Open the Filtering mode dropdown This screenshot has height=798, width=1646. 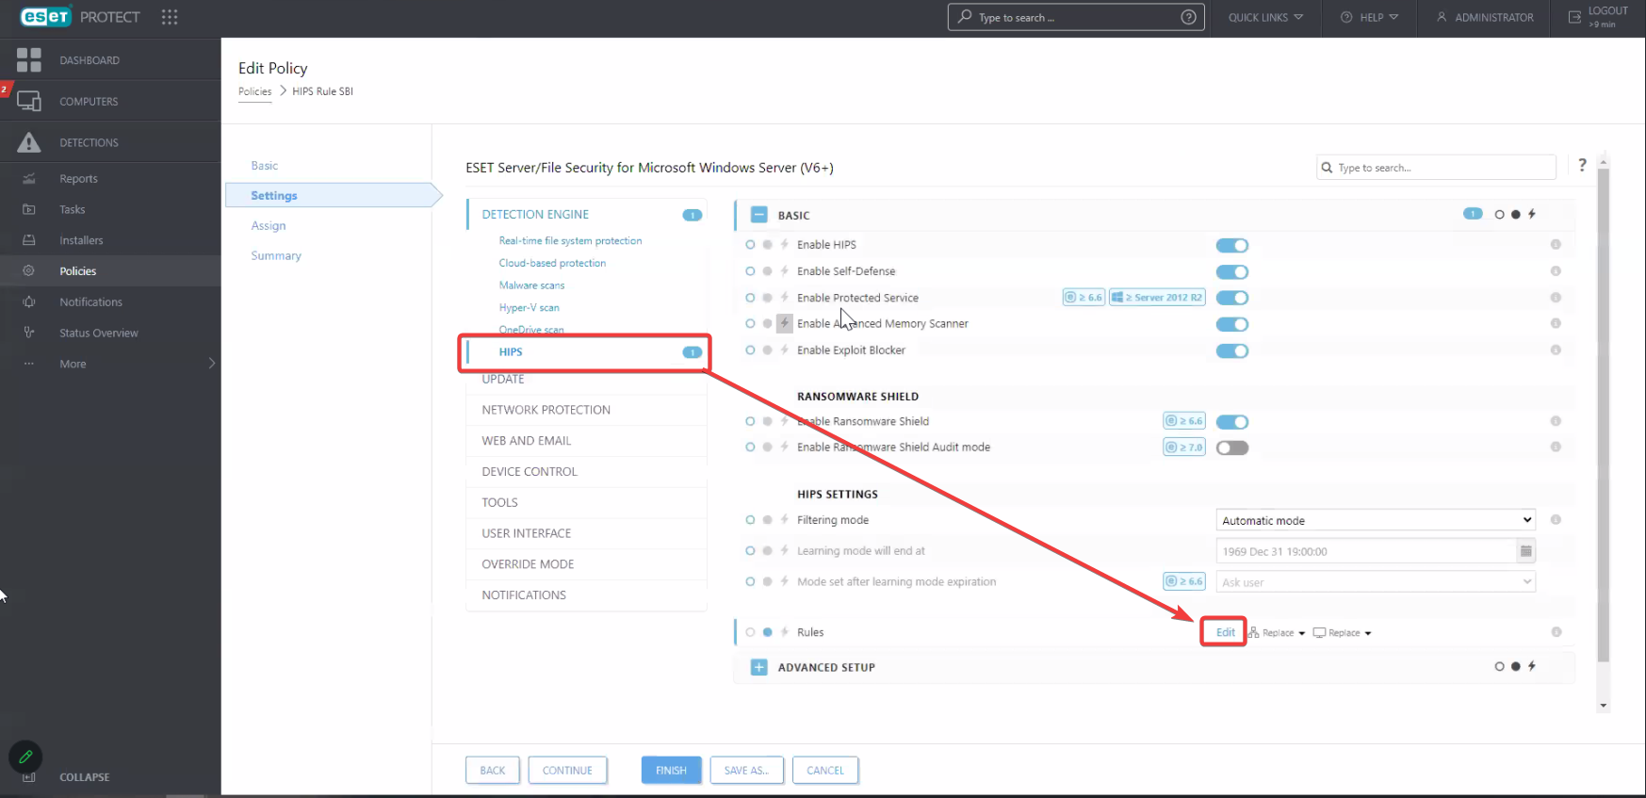tap(1375, 520)
